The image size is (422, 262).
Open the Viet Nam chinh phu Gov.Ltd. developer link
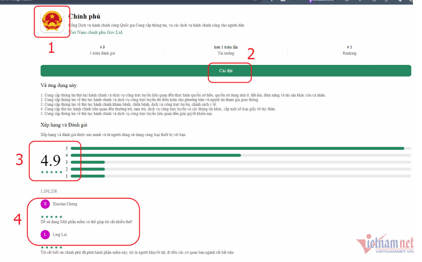point(96,32)
